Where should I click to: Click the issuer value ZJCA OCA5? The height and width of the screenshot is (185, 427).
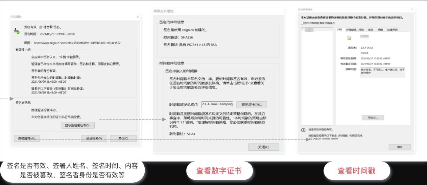pyautogui.click(x=367, y=48)
